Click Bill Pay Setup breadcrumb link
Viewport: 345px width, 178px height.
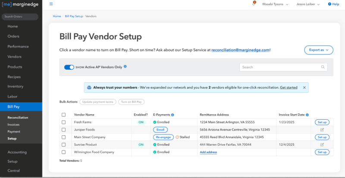[74, 16]
